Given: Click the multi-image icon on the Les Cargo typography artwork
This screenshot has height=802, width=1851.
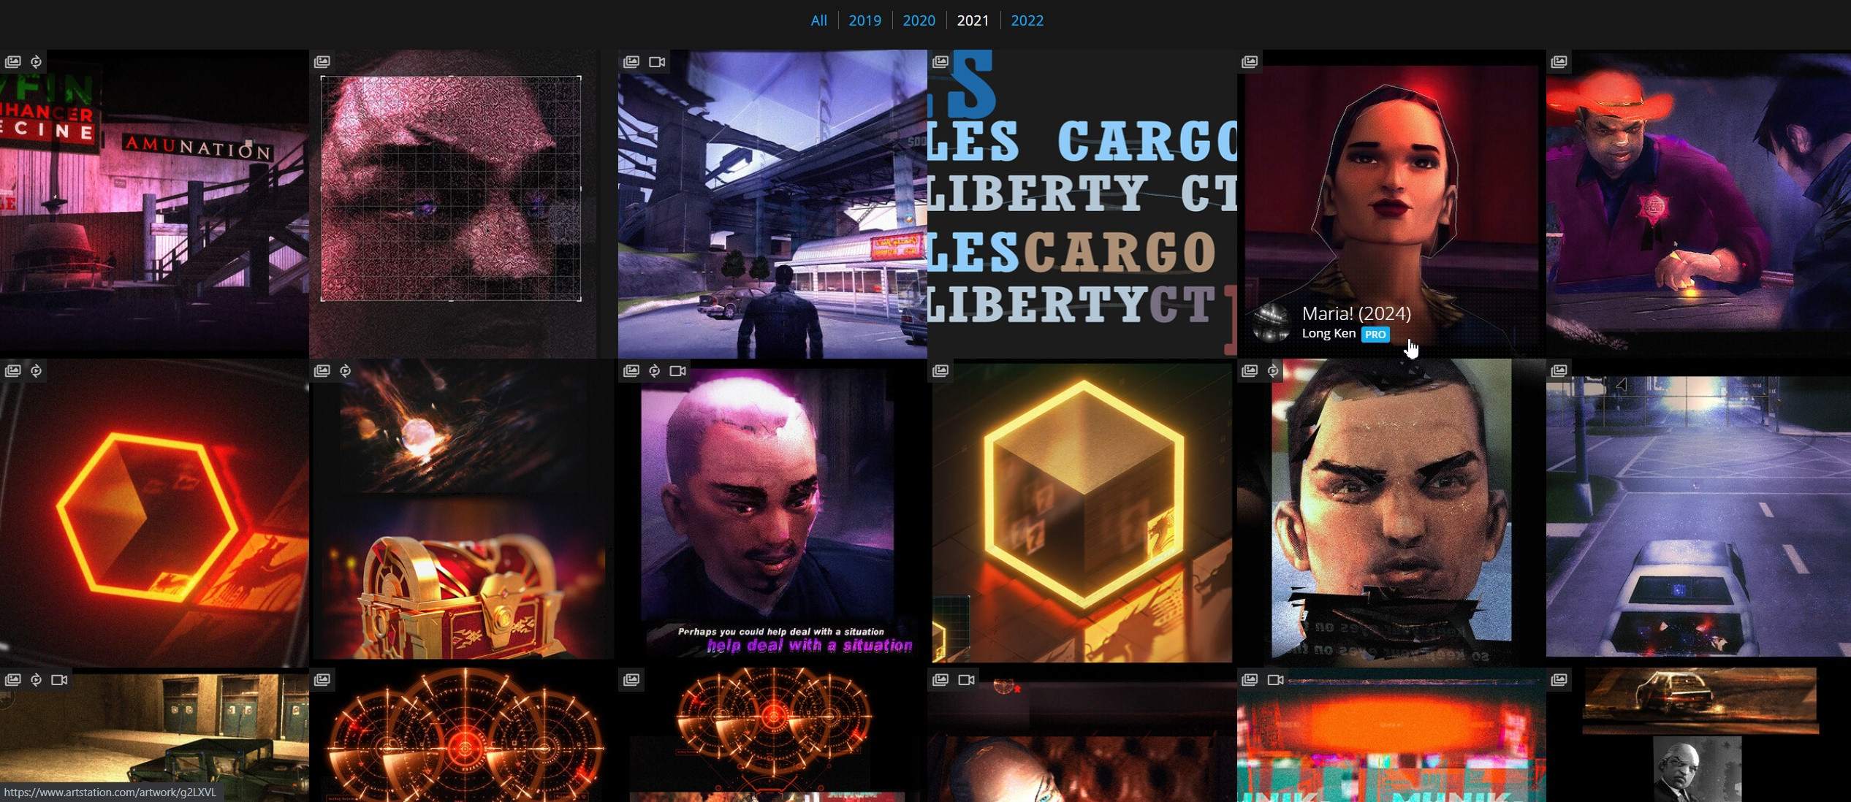Looking at the screenshot, I should coord(940,62).
